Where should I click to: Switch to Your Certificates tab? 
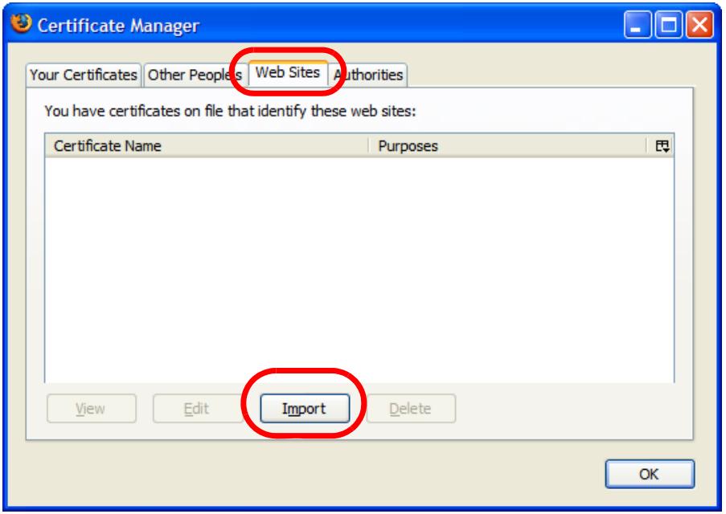[84, 75]
